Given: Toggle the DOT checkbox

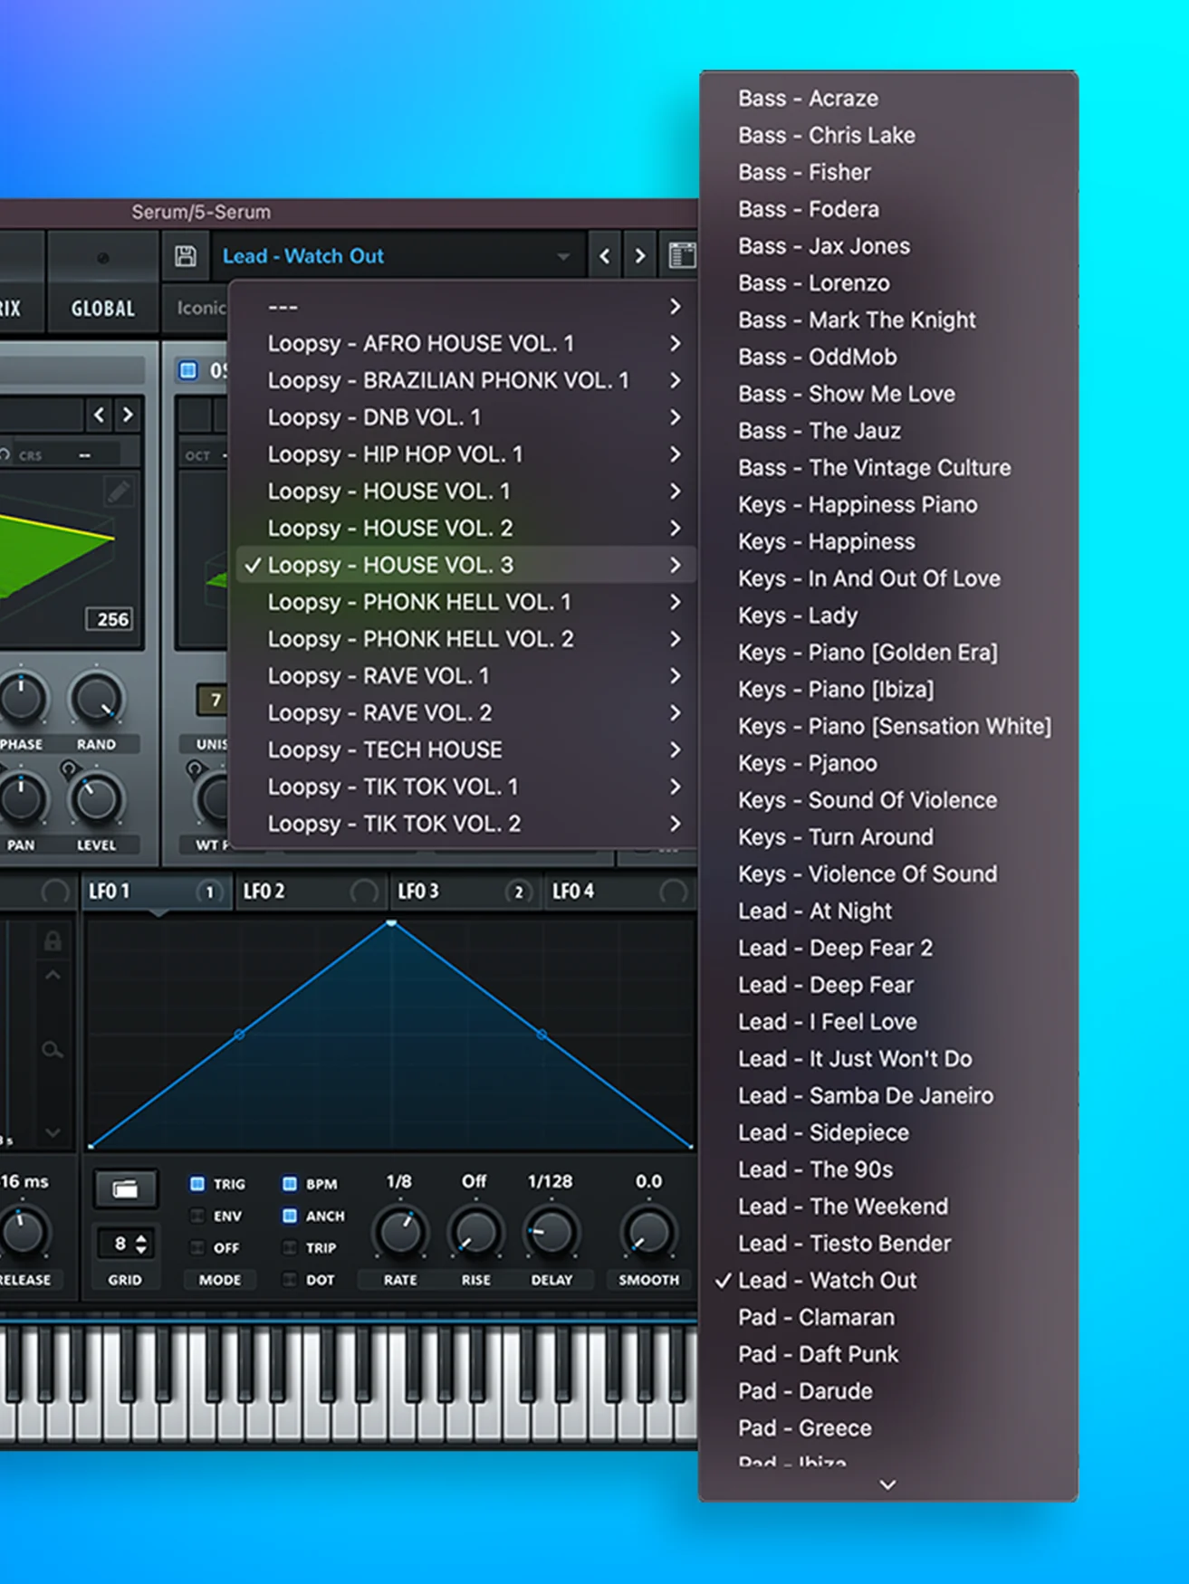Looking at the screenshot, I should point(289,1280).
